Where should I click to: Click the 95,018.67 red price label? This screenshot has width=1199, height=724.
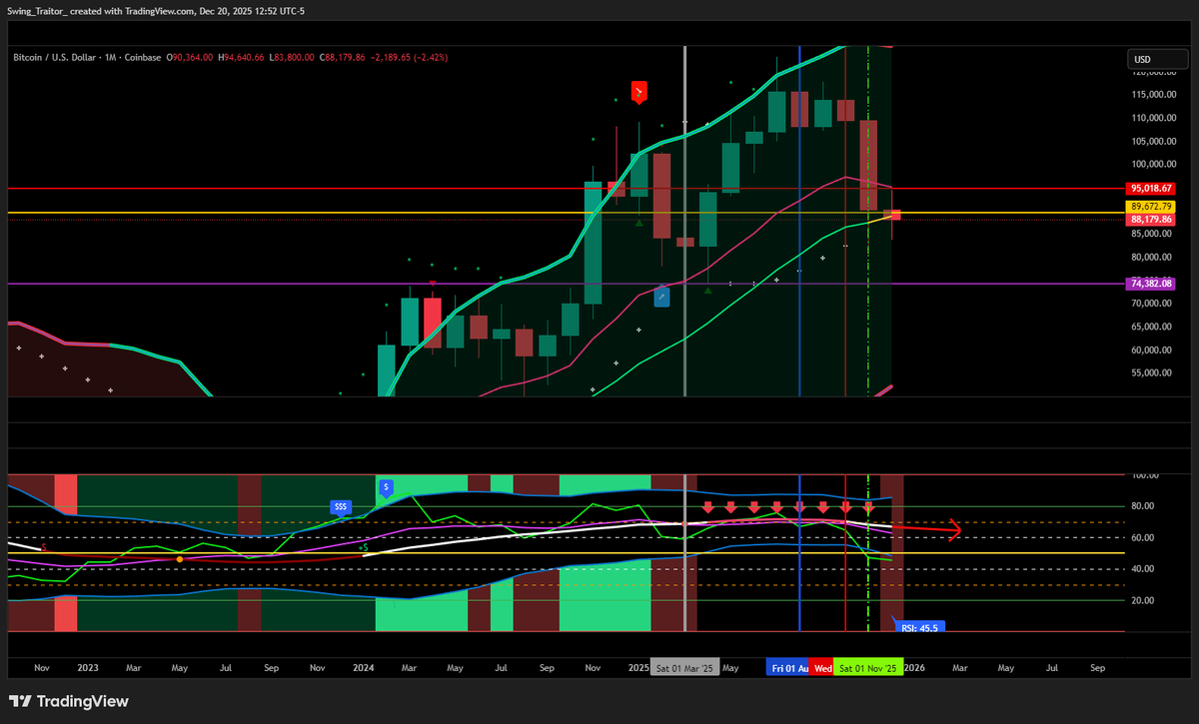tap(1151, 188)
